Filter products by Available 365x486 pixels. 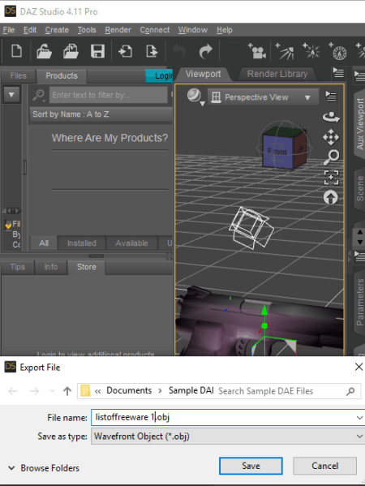coord(131,243)
